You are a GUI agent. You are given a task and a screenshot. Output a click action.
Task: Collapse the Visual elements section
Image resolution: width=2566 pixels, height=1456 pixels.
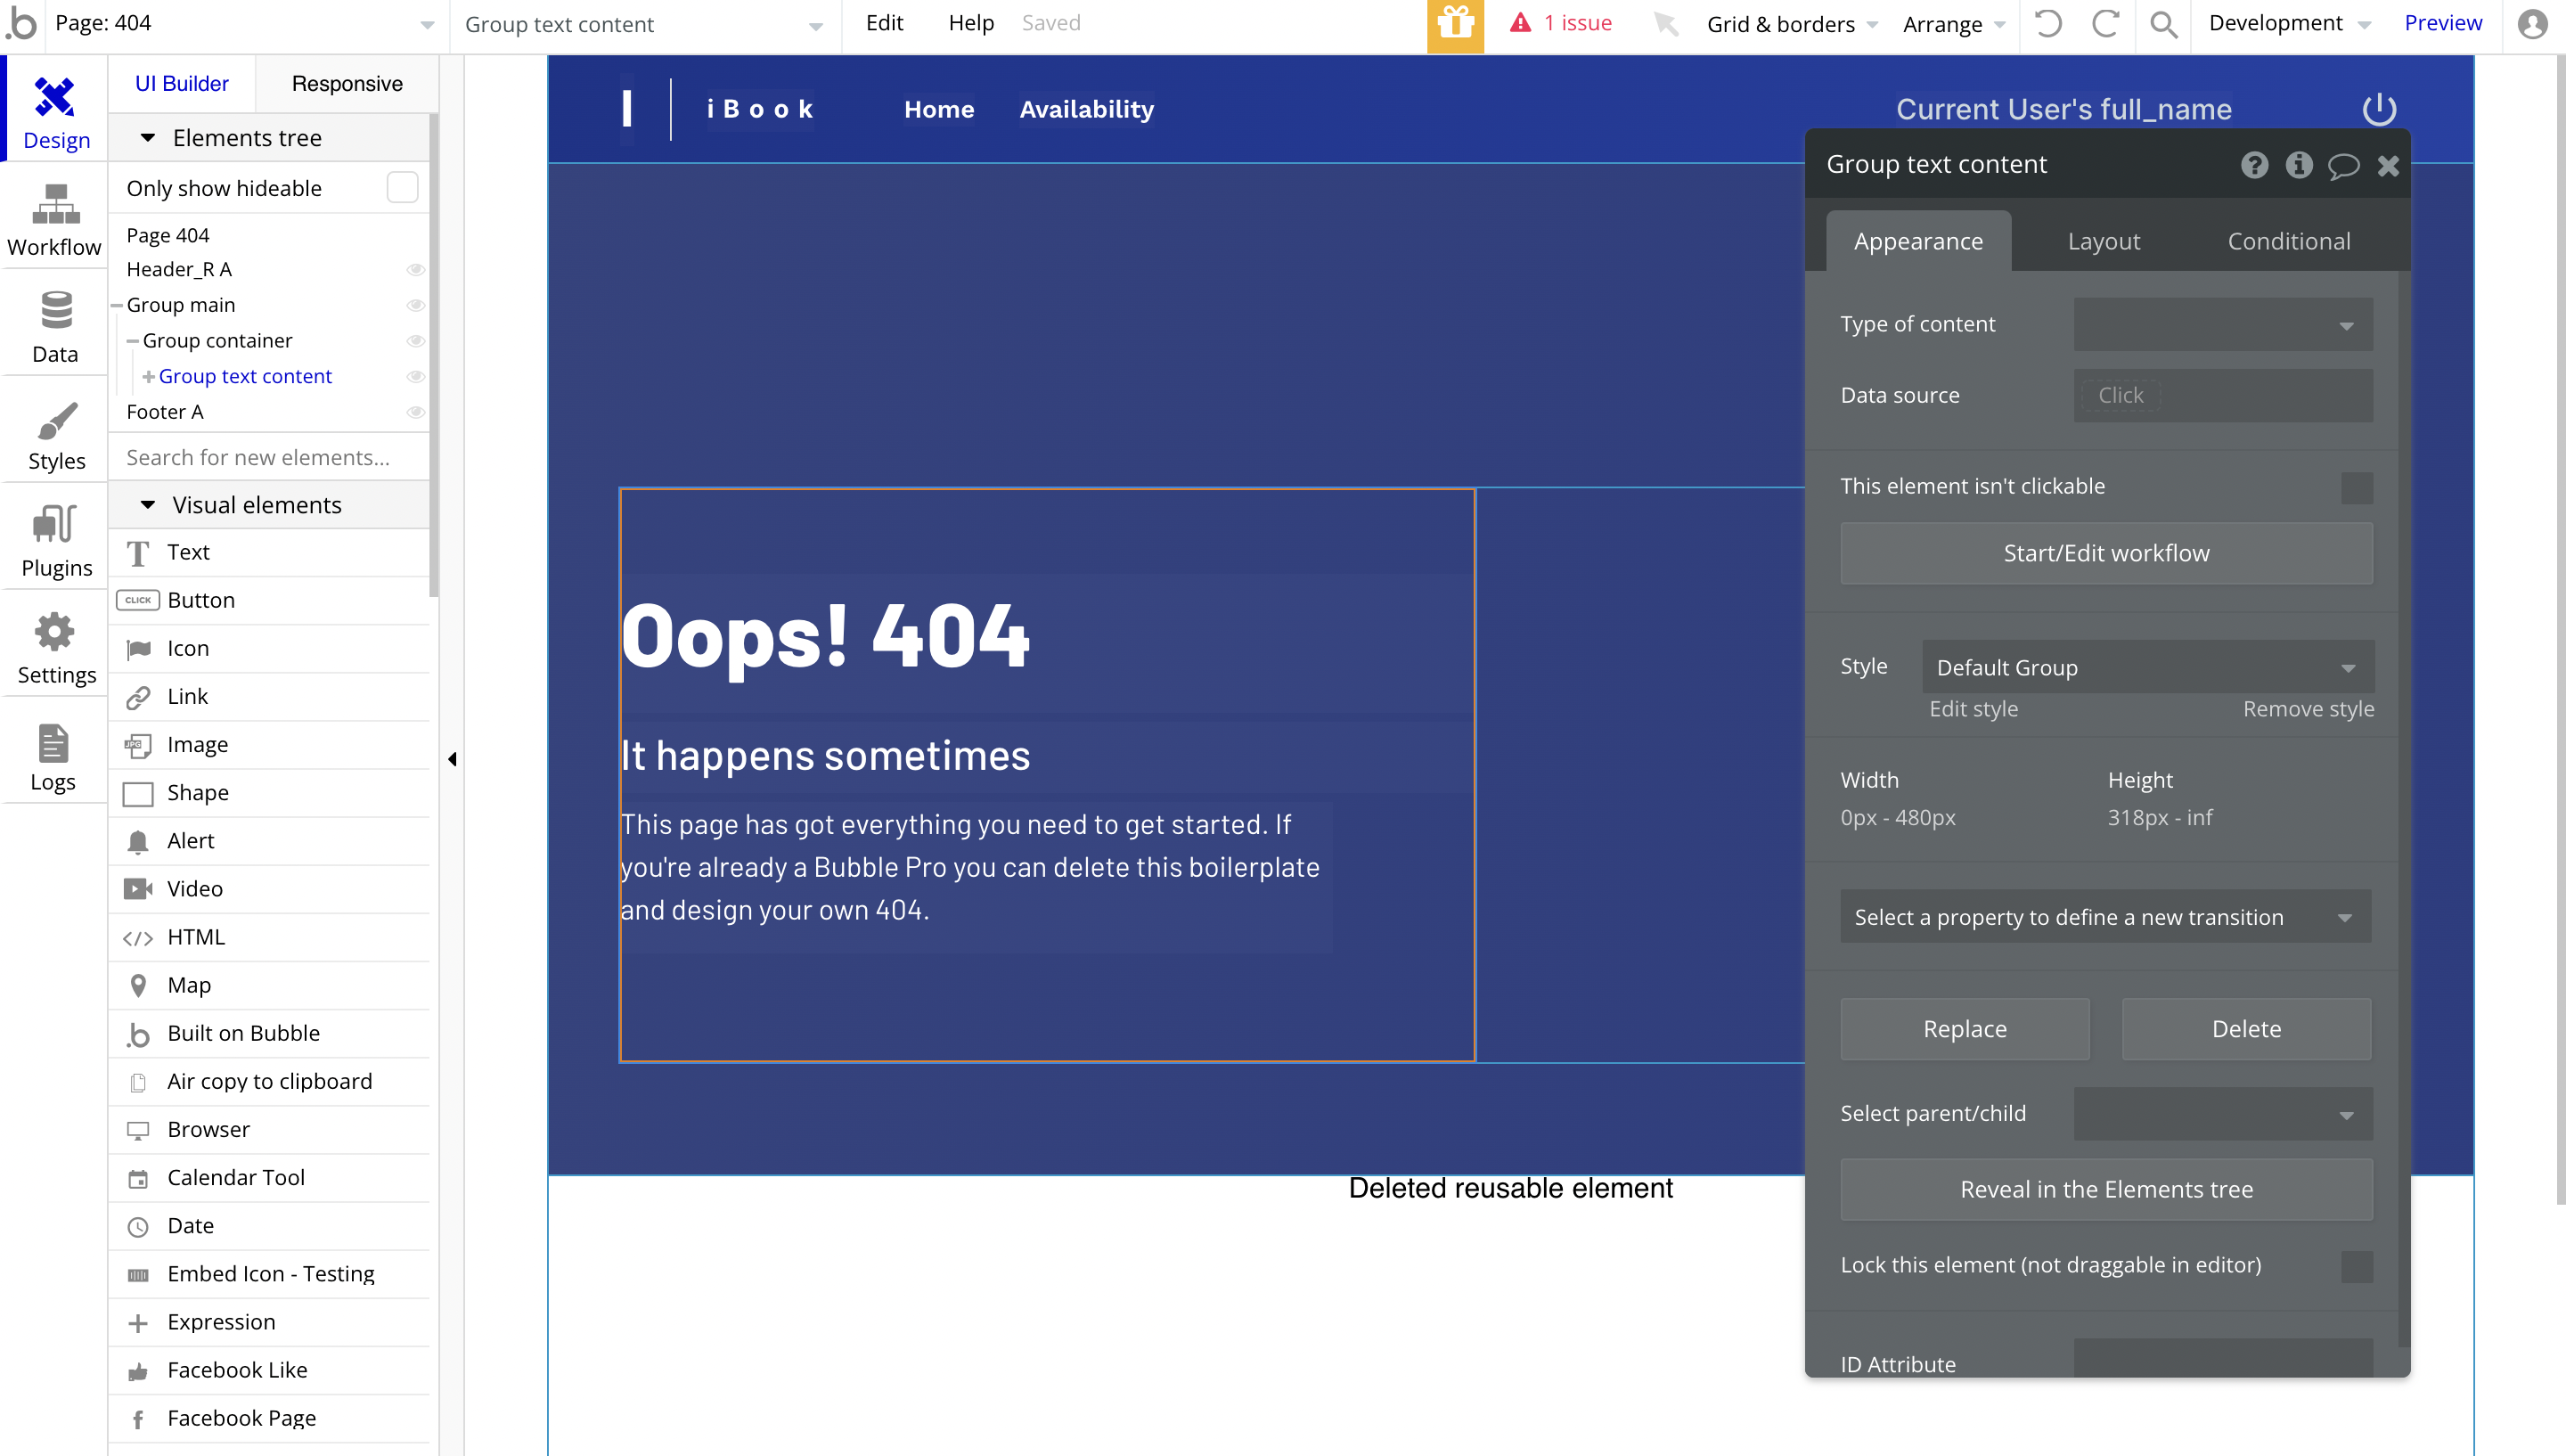148,505
